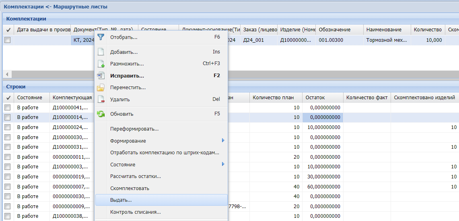The height and width of the screenshot is (221, 459).
Task: Choose Выдать... from the context menu
Action: [x=121, y=200]
